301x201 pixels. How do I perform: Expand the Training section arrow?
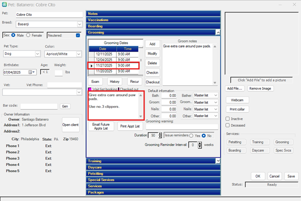tap(218, 161)
